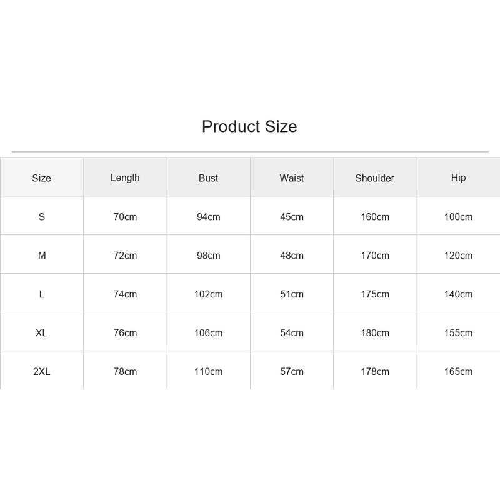Select the 51cm waist cell
The height and width of the screenshot is (500, 500).
pyautogui.click(x=292, y=294)
